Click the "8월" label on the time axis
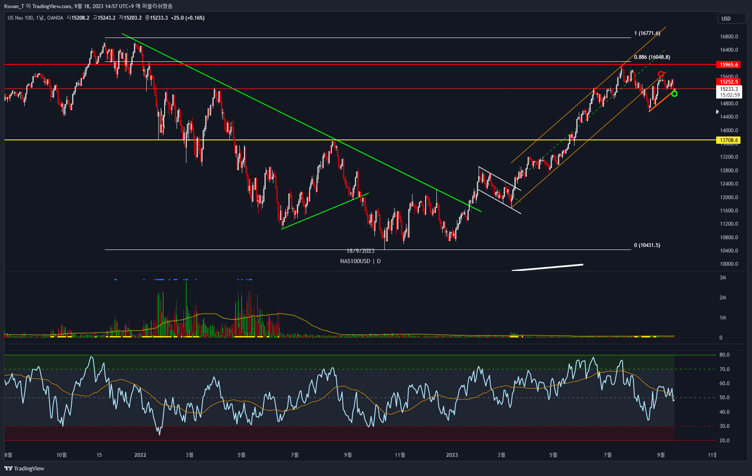The height and width of the screenshot is (476, 752). click(x=8, y=455)
